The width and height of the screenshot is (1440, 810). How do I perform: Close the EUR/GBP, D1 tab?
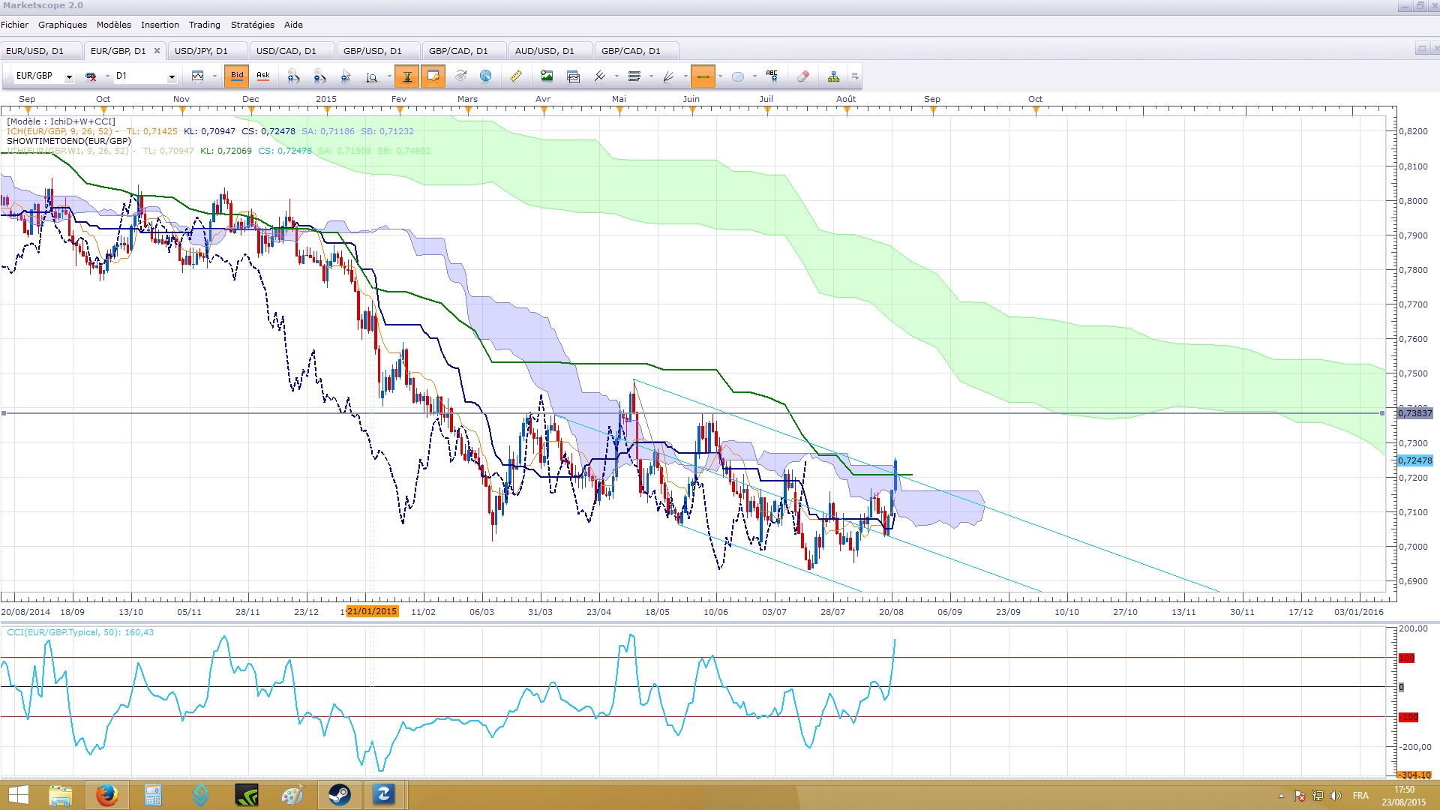(157, 51)
